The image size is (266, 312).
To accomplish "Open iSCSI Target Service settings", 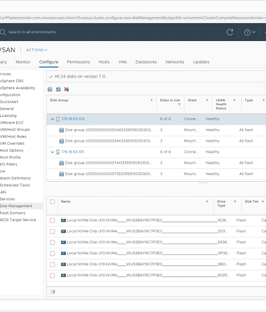I will [x=18, y=220].
